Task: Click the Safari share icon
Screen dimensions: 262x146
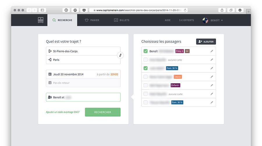Action: point(222,10)
